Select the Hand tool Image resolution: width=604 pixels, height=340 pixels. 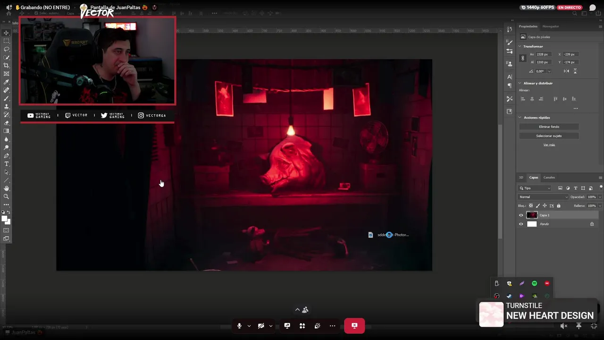pos(7,188)
